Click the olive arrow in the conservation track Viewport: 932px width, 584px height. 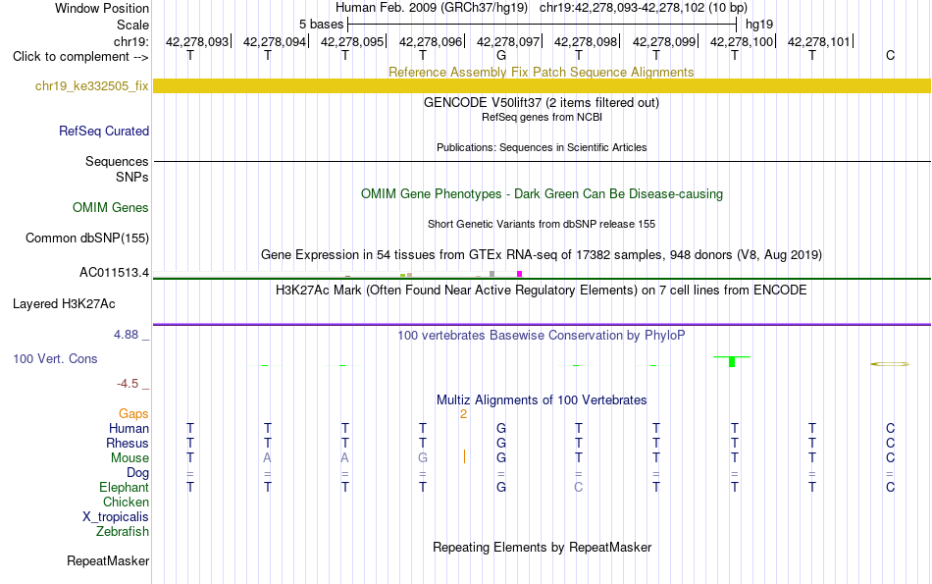[x=890, y=364]
